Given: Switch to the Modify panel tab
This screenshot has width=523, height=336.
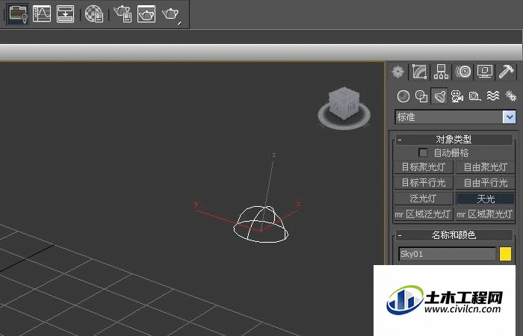Looking at the screenshot, I should tap(420, 72).
